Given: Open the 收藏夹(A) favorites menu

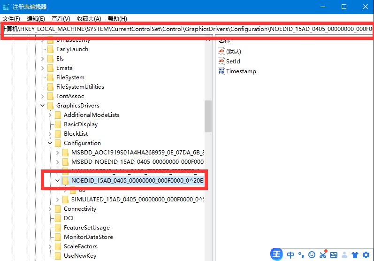Looking at the screenshot, I should (x=89, y=18).
